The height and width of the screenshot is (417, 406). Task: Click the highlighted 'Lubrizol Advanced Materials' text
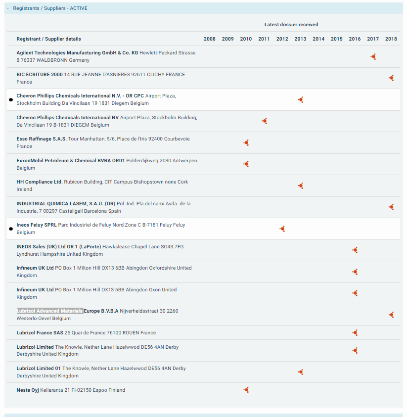50,311
